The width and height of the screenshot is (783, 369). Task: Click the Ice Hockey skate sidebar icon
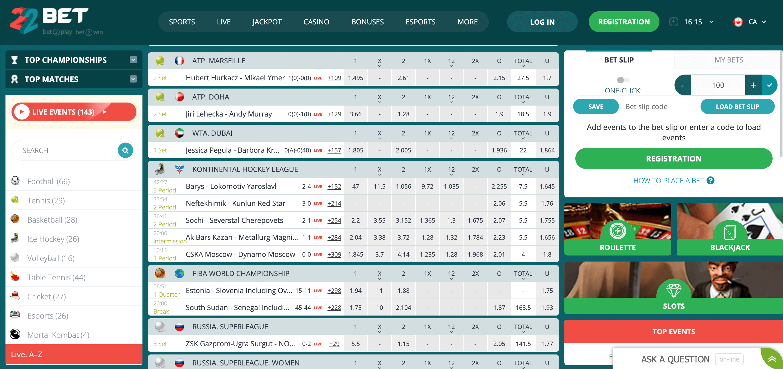tap(15, 238)
